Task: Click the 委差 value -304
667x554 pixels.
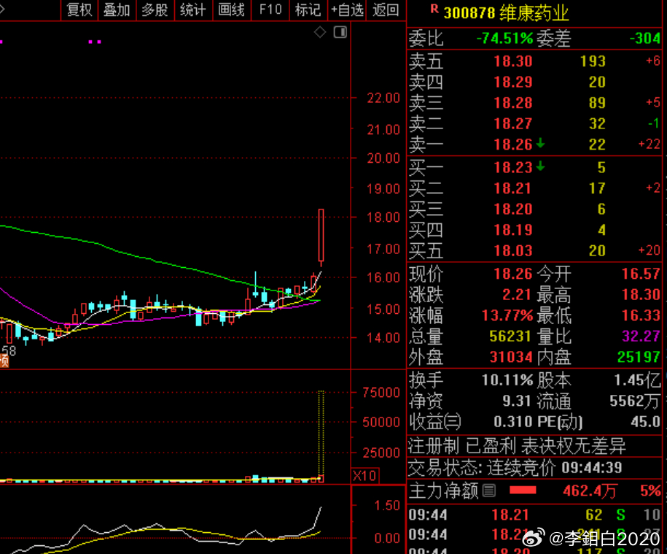Action: pos(645,39)
